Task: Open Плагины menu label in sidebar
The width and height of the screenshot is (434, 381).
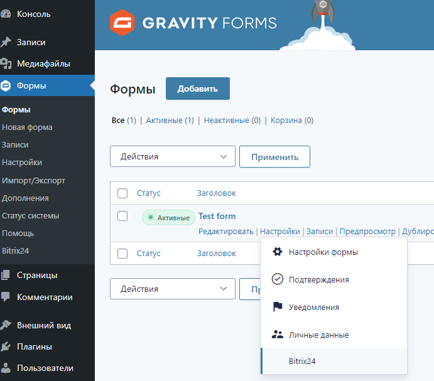Action: tap(35, 346)
